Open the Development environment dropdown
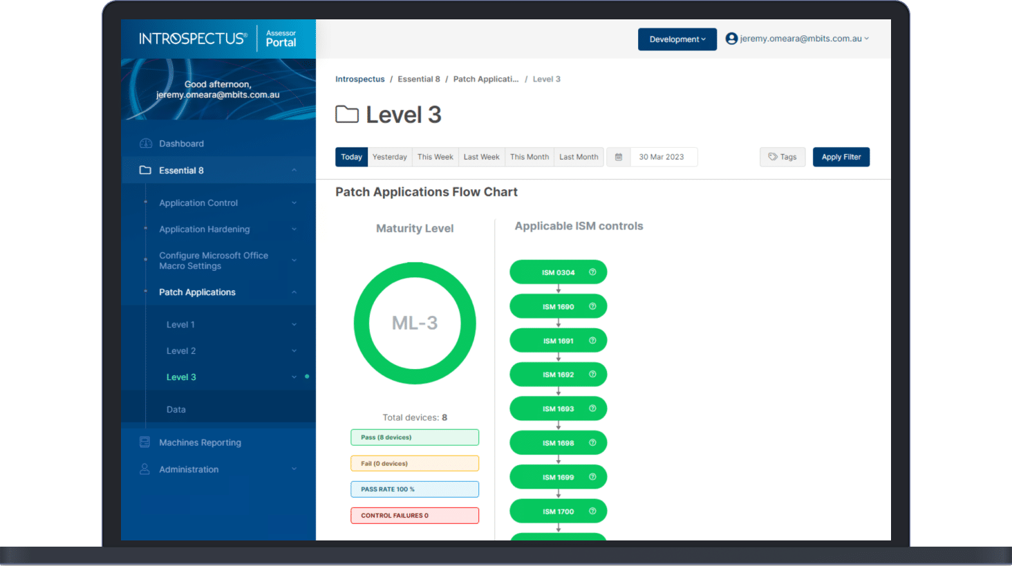The image size is (1012, 566). click(x=677, y=39)
